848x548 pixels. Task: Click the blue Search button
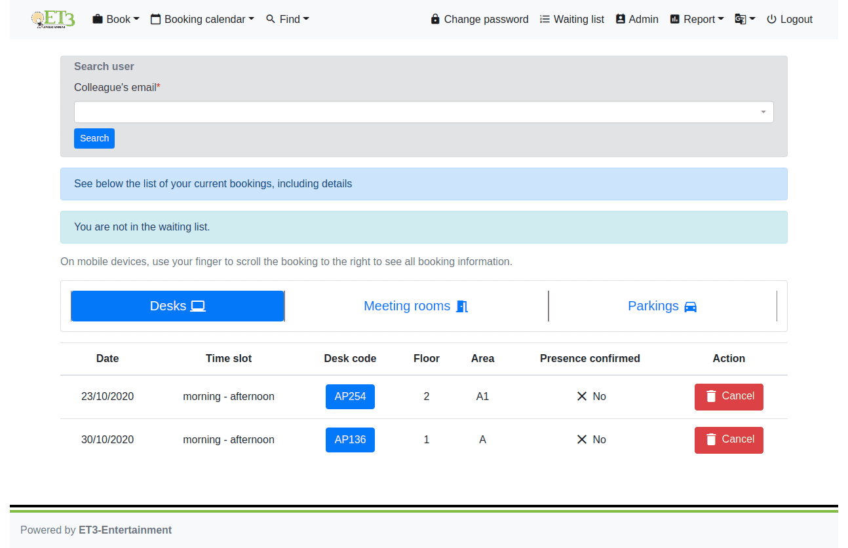click(x=94, y=138)
